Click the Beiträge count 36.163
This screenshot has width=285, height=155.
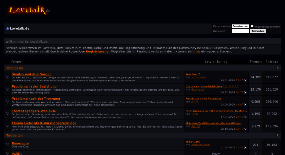(271, 145)
